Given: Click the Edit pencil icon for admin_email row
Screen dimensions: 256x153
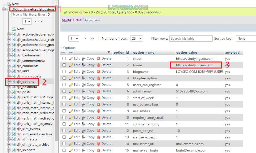Looking at the screenshot, I should [71, 91].
